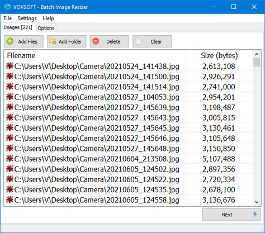The image size is (265, 233).
Task: Select row path ending 20210605_124535.jpg
Action: 97,190
